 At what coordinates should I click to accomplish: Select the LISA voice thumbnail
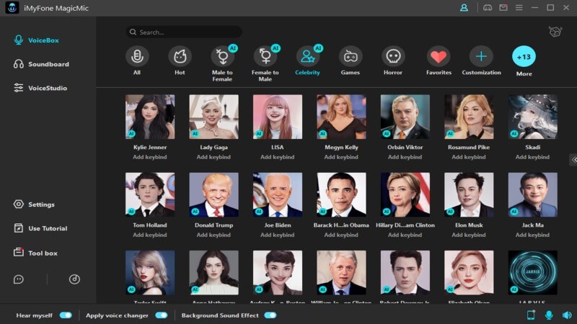[278, 117]
